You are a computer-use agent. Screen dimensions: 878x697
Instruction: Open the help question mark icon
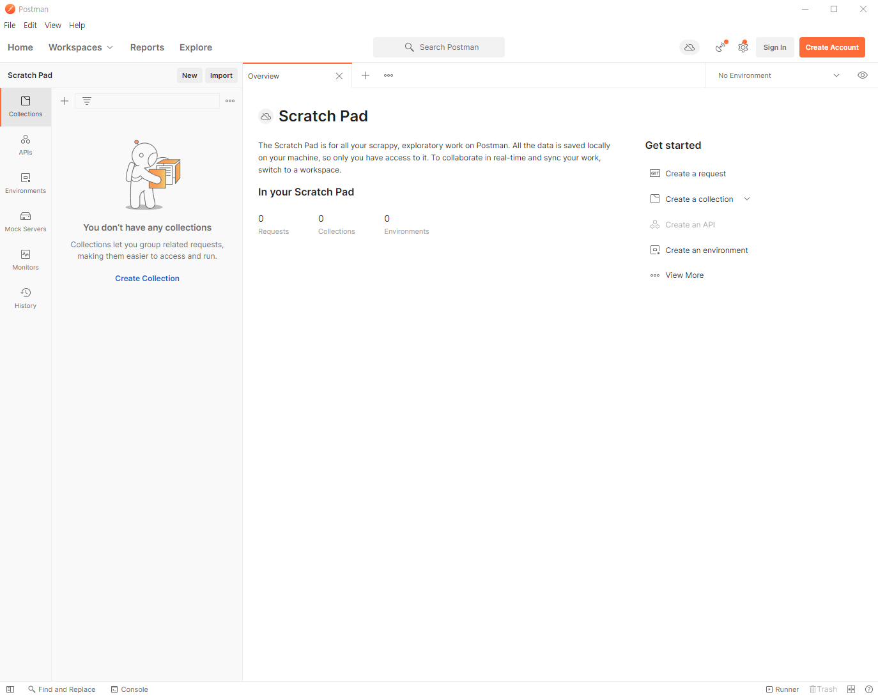tap(869, 689)
